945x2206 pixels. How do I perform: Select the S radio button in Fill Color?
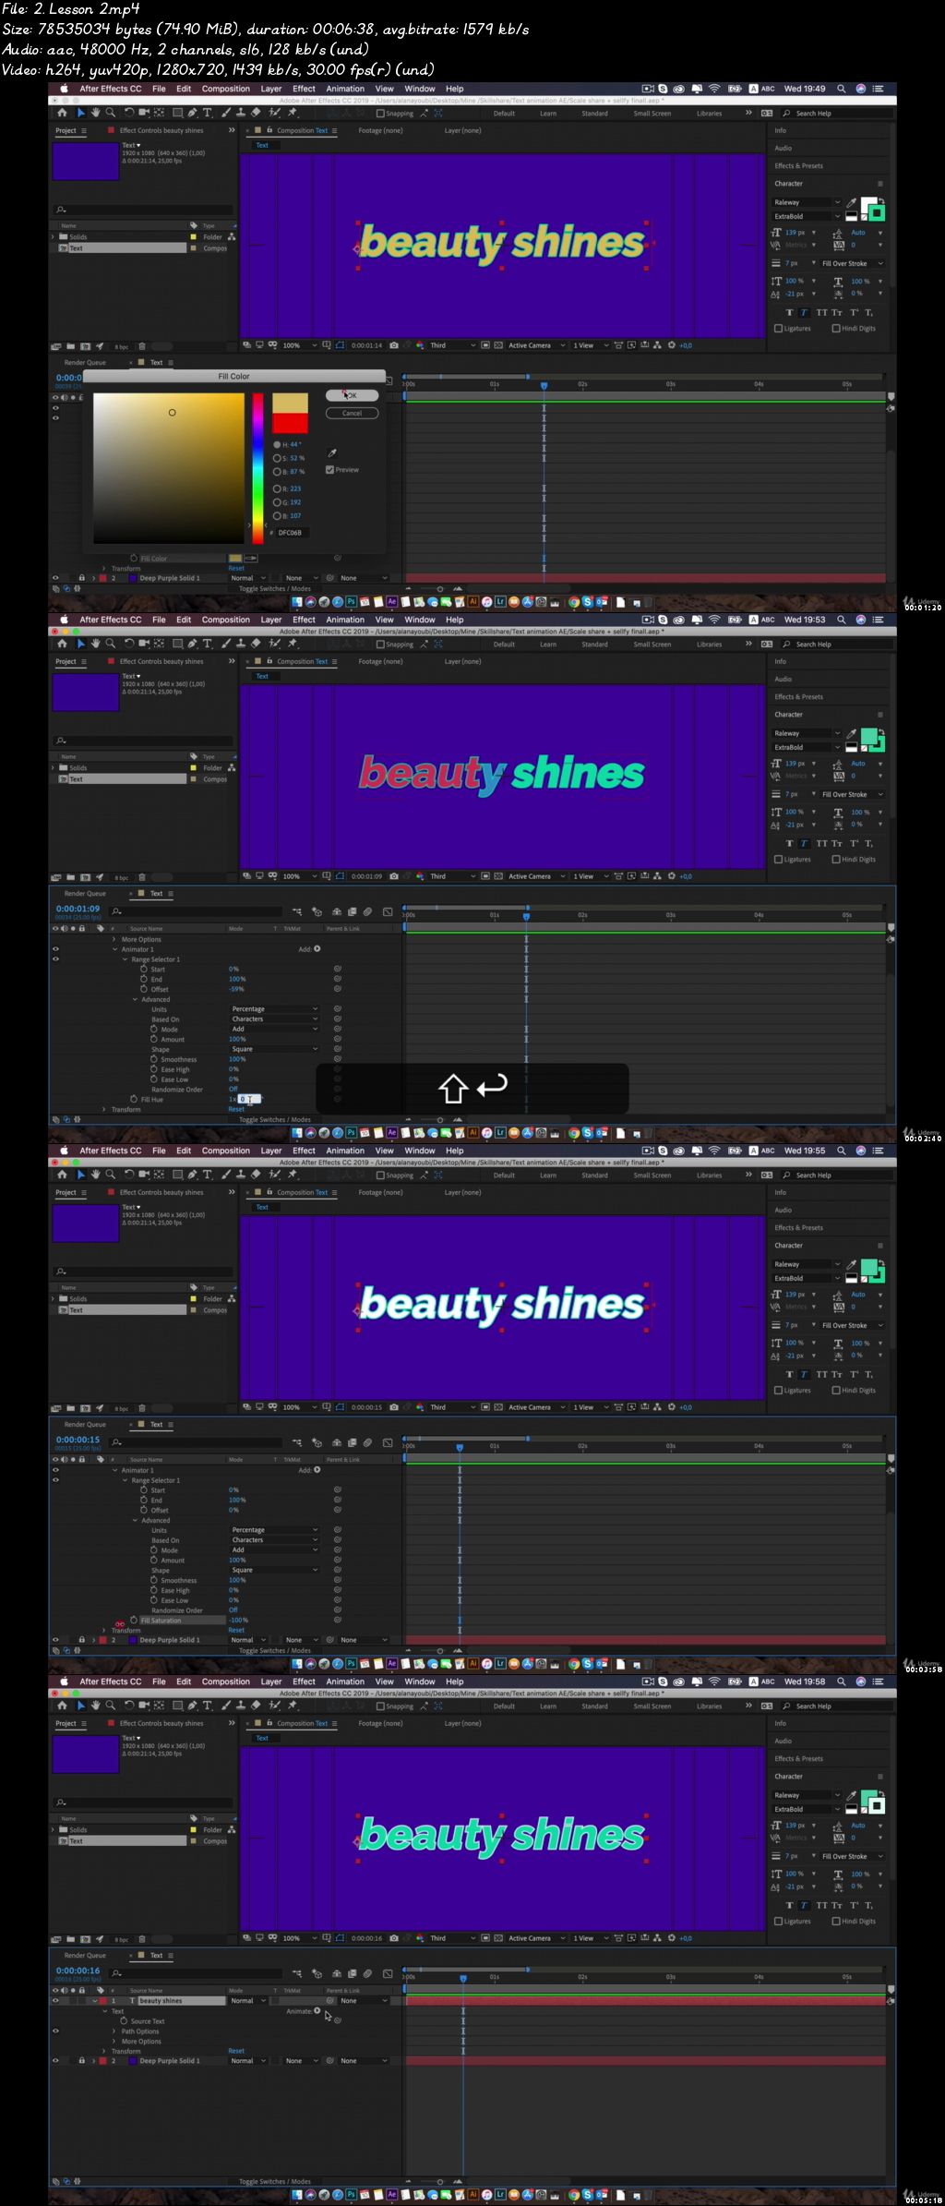coord(277,458)
